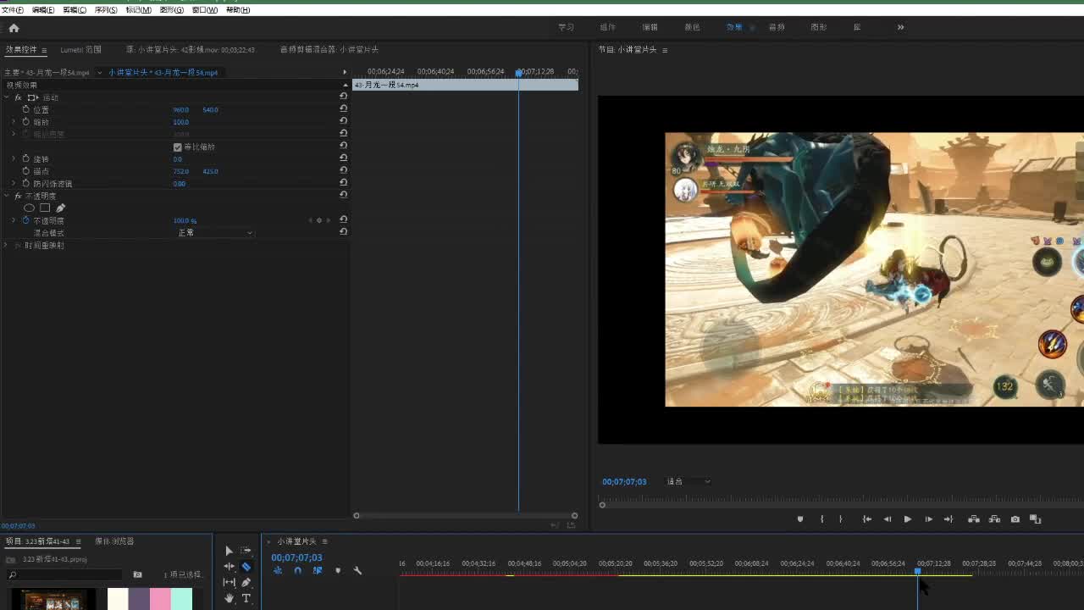1084x610 pixels.
Task: Expand the 时间重映射 effect
Action: [x=7, y=245]
